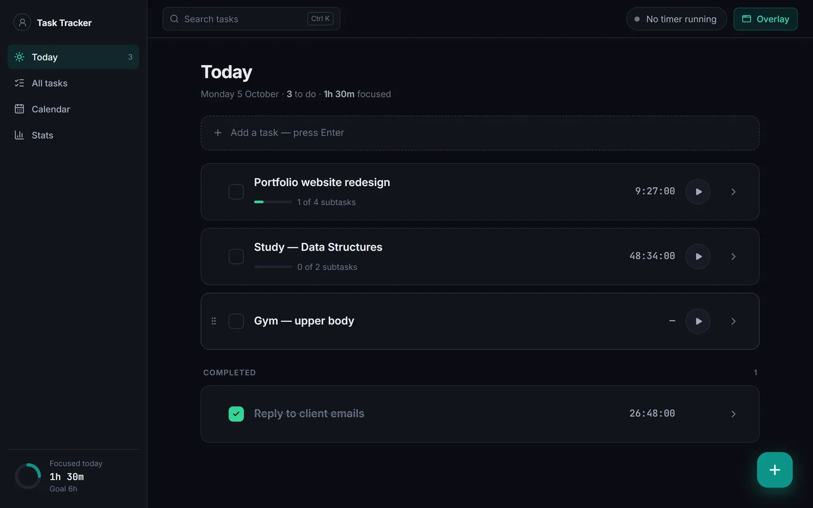The image size is (813, 508).
Task: Click the calendar icon in the sidebar
Action: 19,109
